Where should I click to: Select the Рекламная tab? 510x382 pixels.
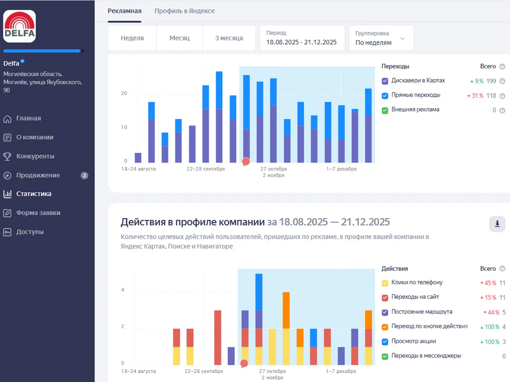(x=125, y=11)
